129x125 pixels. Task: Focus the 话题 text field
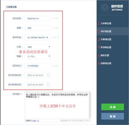(38, 28)
